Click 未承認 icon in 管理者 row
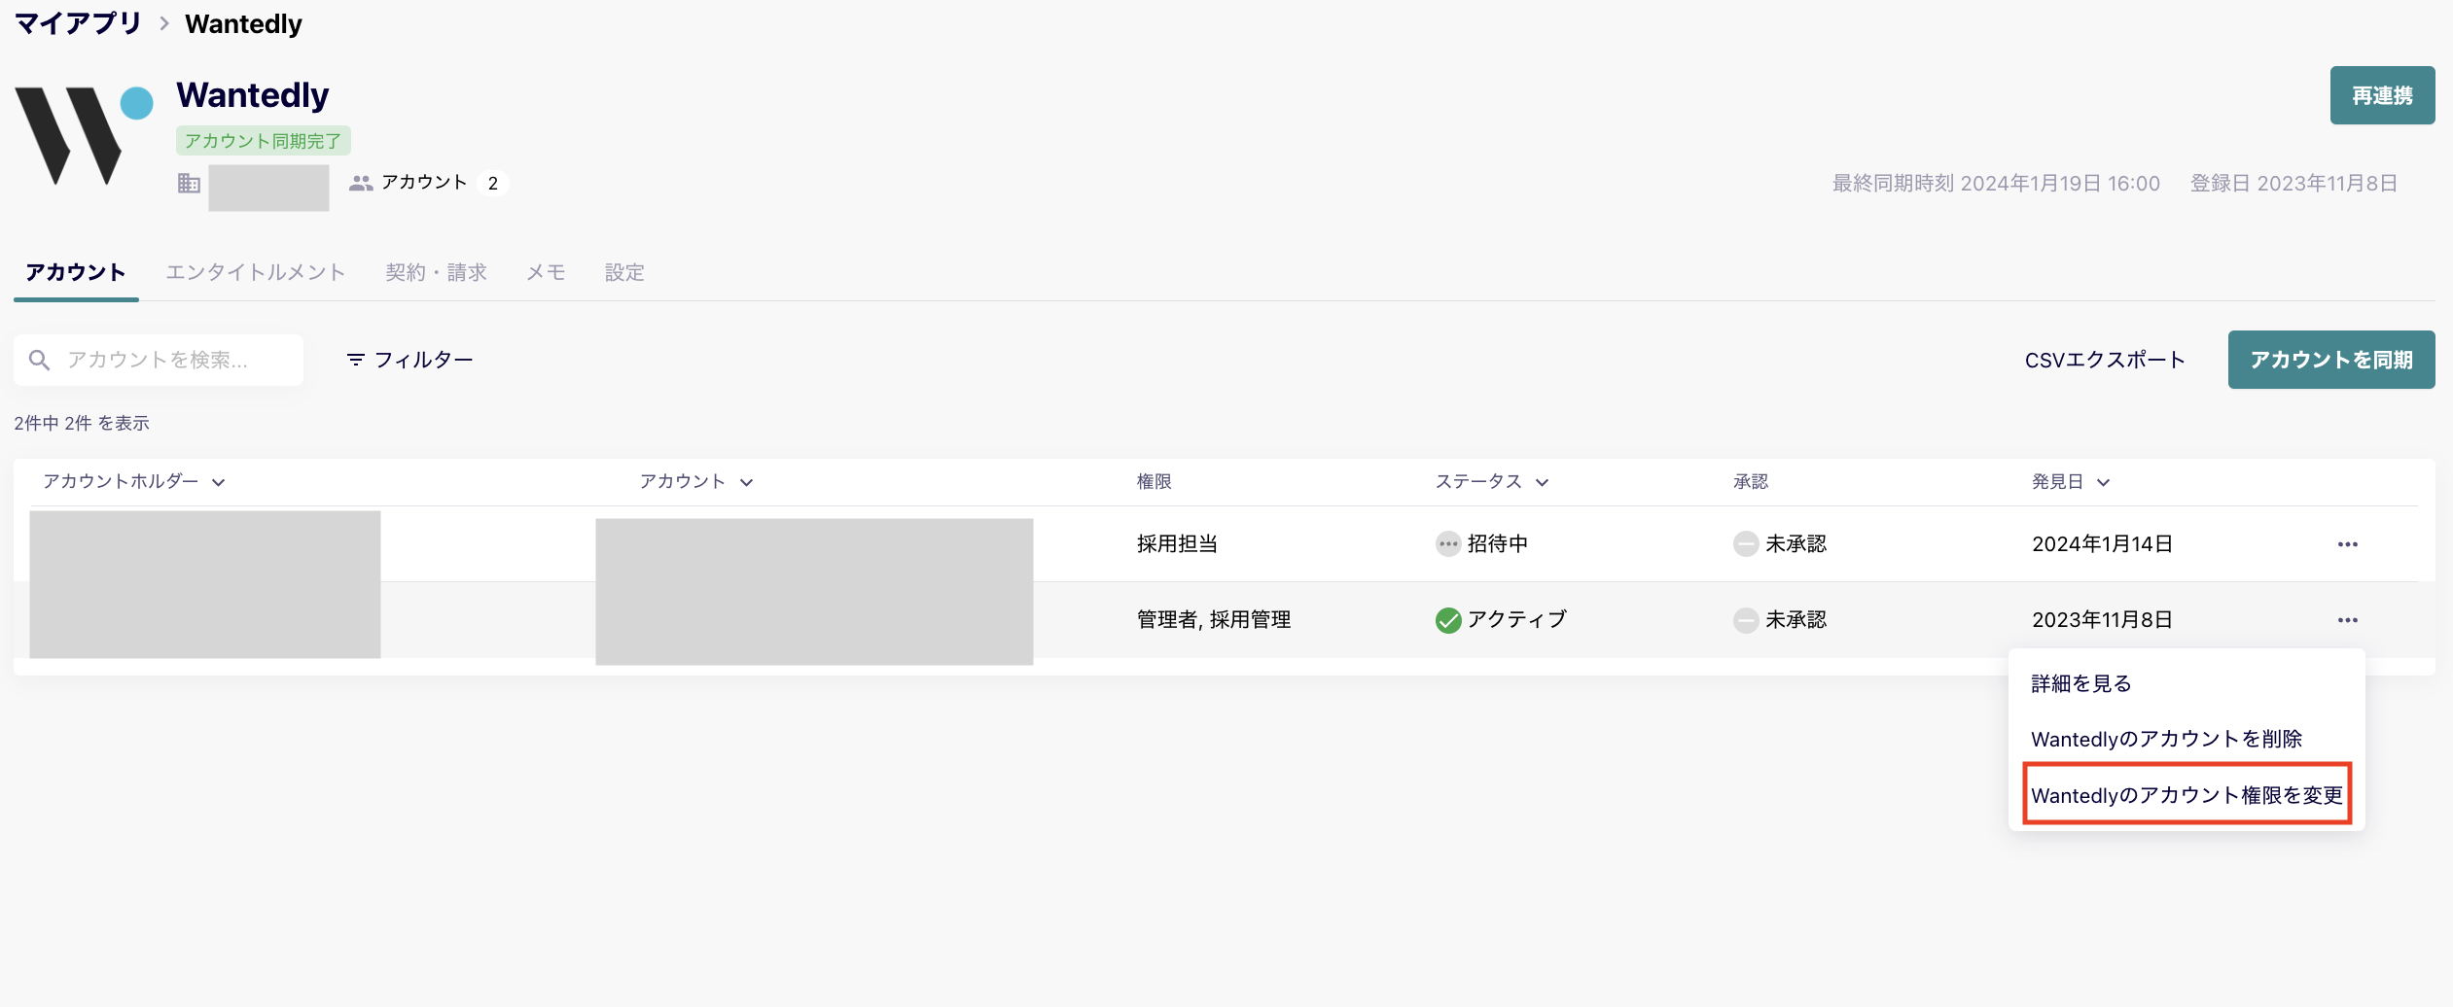 (x=1746, y=620)
